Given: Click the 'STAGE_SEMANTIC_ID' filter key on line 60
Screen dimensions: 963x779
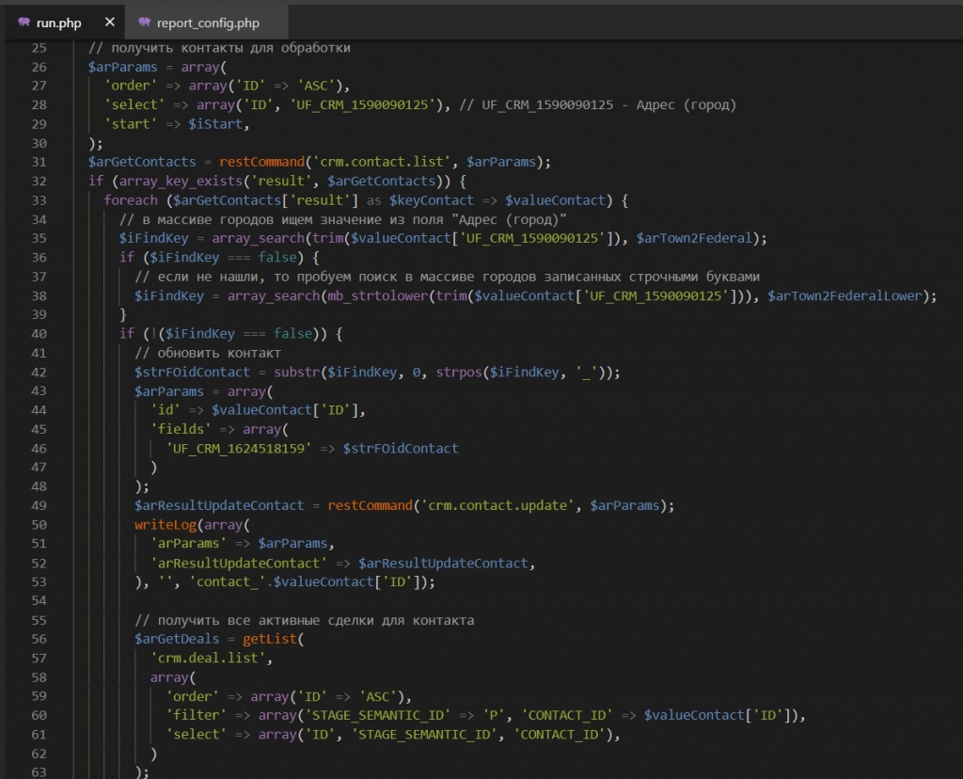Looking at the screenshot, I should pos(378,715).
